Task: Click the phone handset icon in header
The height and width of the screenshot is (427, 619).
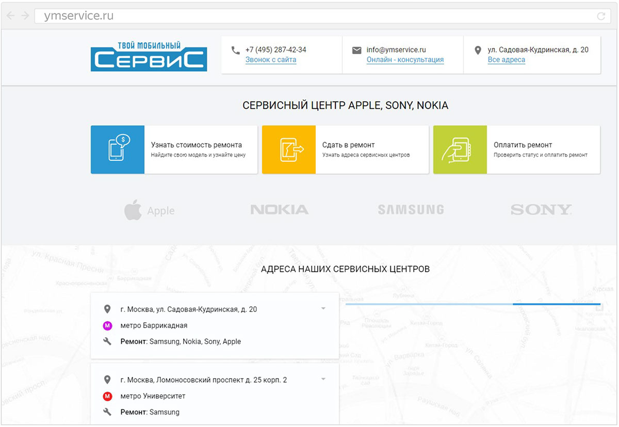Action: tap(235, 50)
